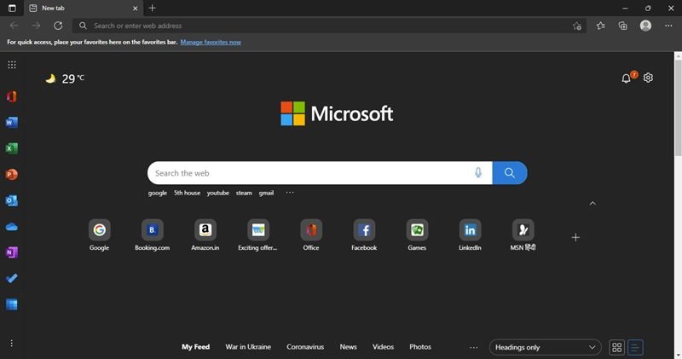This screenshot has width=682, height=359.
Task: Search recent term gmail
Action: pyautogui.click(x=266, y=193)
